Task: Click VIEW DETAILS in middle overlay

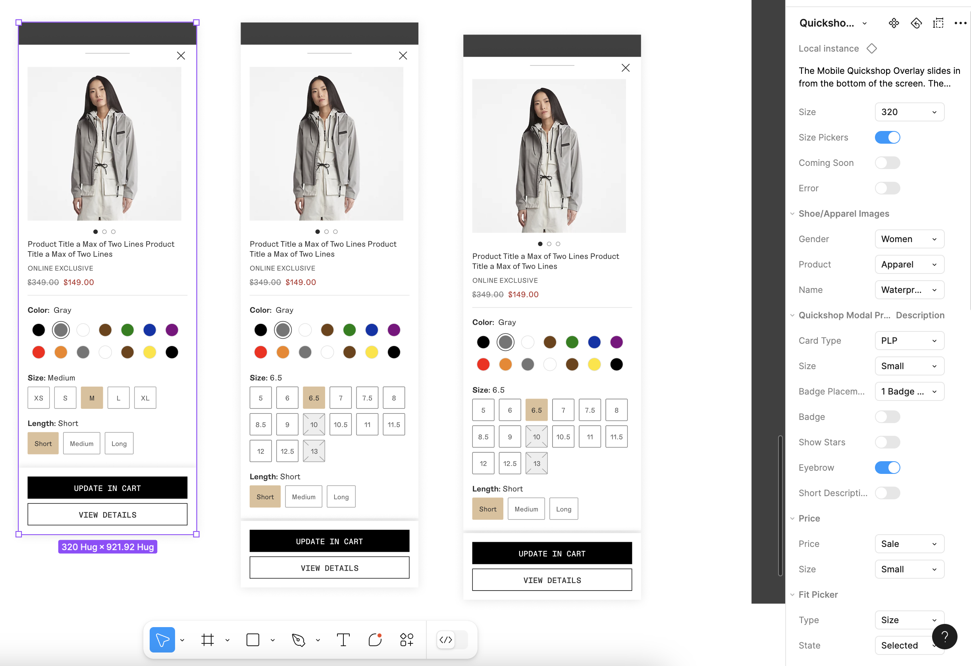Action: pos(329,568)
